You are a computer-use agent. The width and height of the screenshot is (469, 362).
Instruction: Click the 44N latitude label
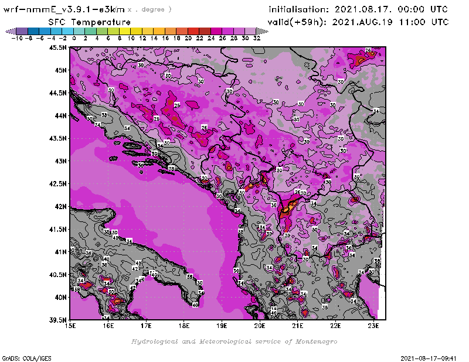[x=61, y=115]
